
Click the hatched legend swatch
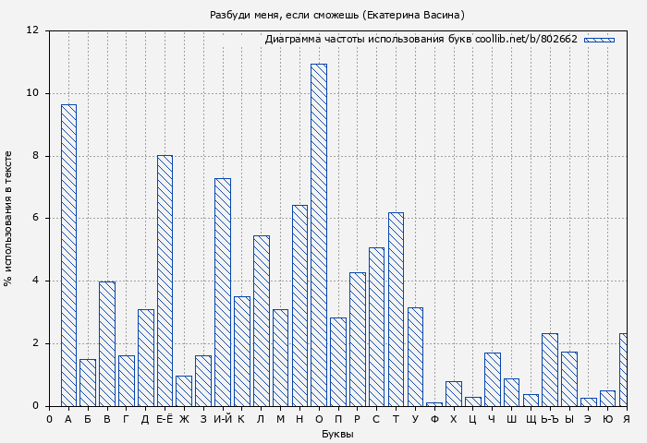pos(599,40)
